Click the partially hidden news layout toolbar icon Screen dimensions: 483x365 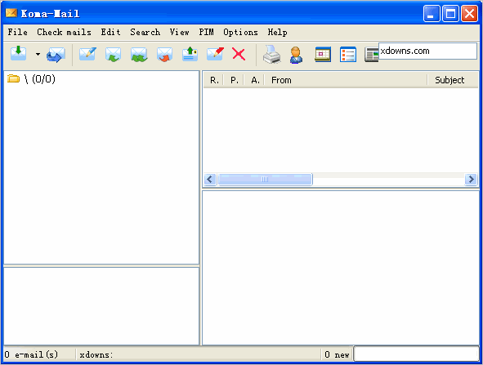click(371, 55)
